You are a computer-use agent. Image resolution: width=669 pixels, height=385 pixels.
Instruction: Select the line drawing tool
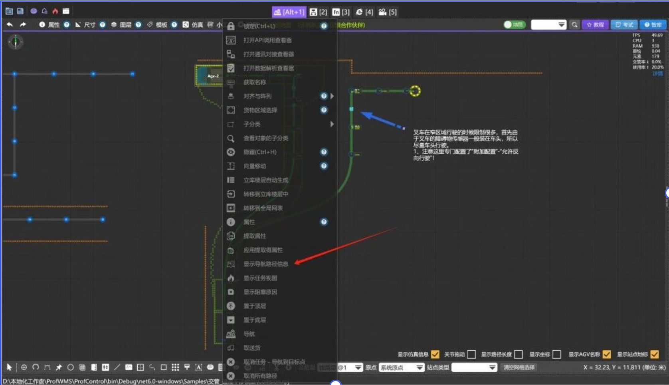pos(117,367)
